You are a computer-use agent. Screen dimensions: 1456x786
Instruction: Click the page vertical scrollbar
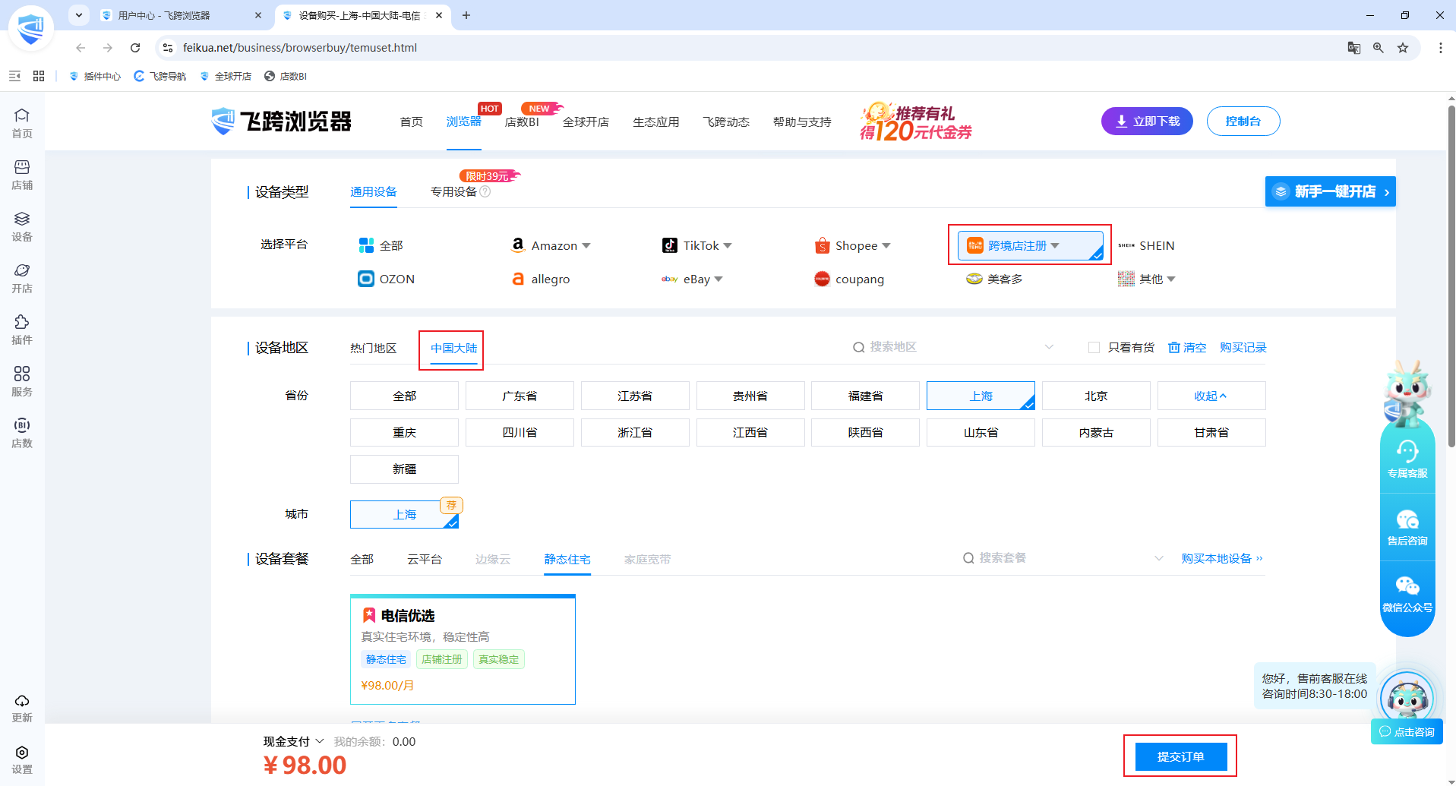tap(1451, 276)
